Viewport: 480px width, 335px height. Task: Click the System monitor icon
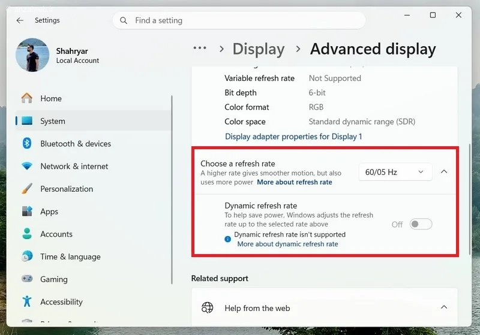click(27, 120)
